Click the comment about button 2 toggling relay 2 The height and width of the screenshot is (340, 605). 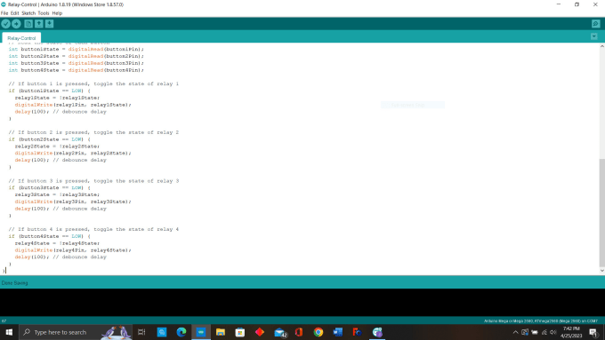click(x=93, y=132)
